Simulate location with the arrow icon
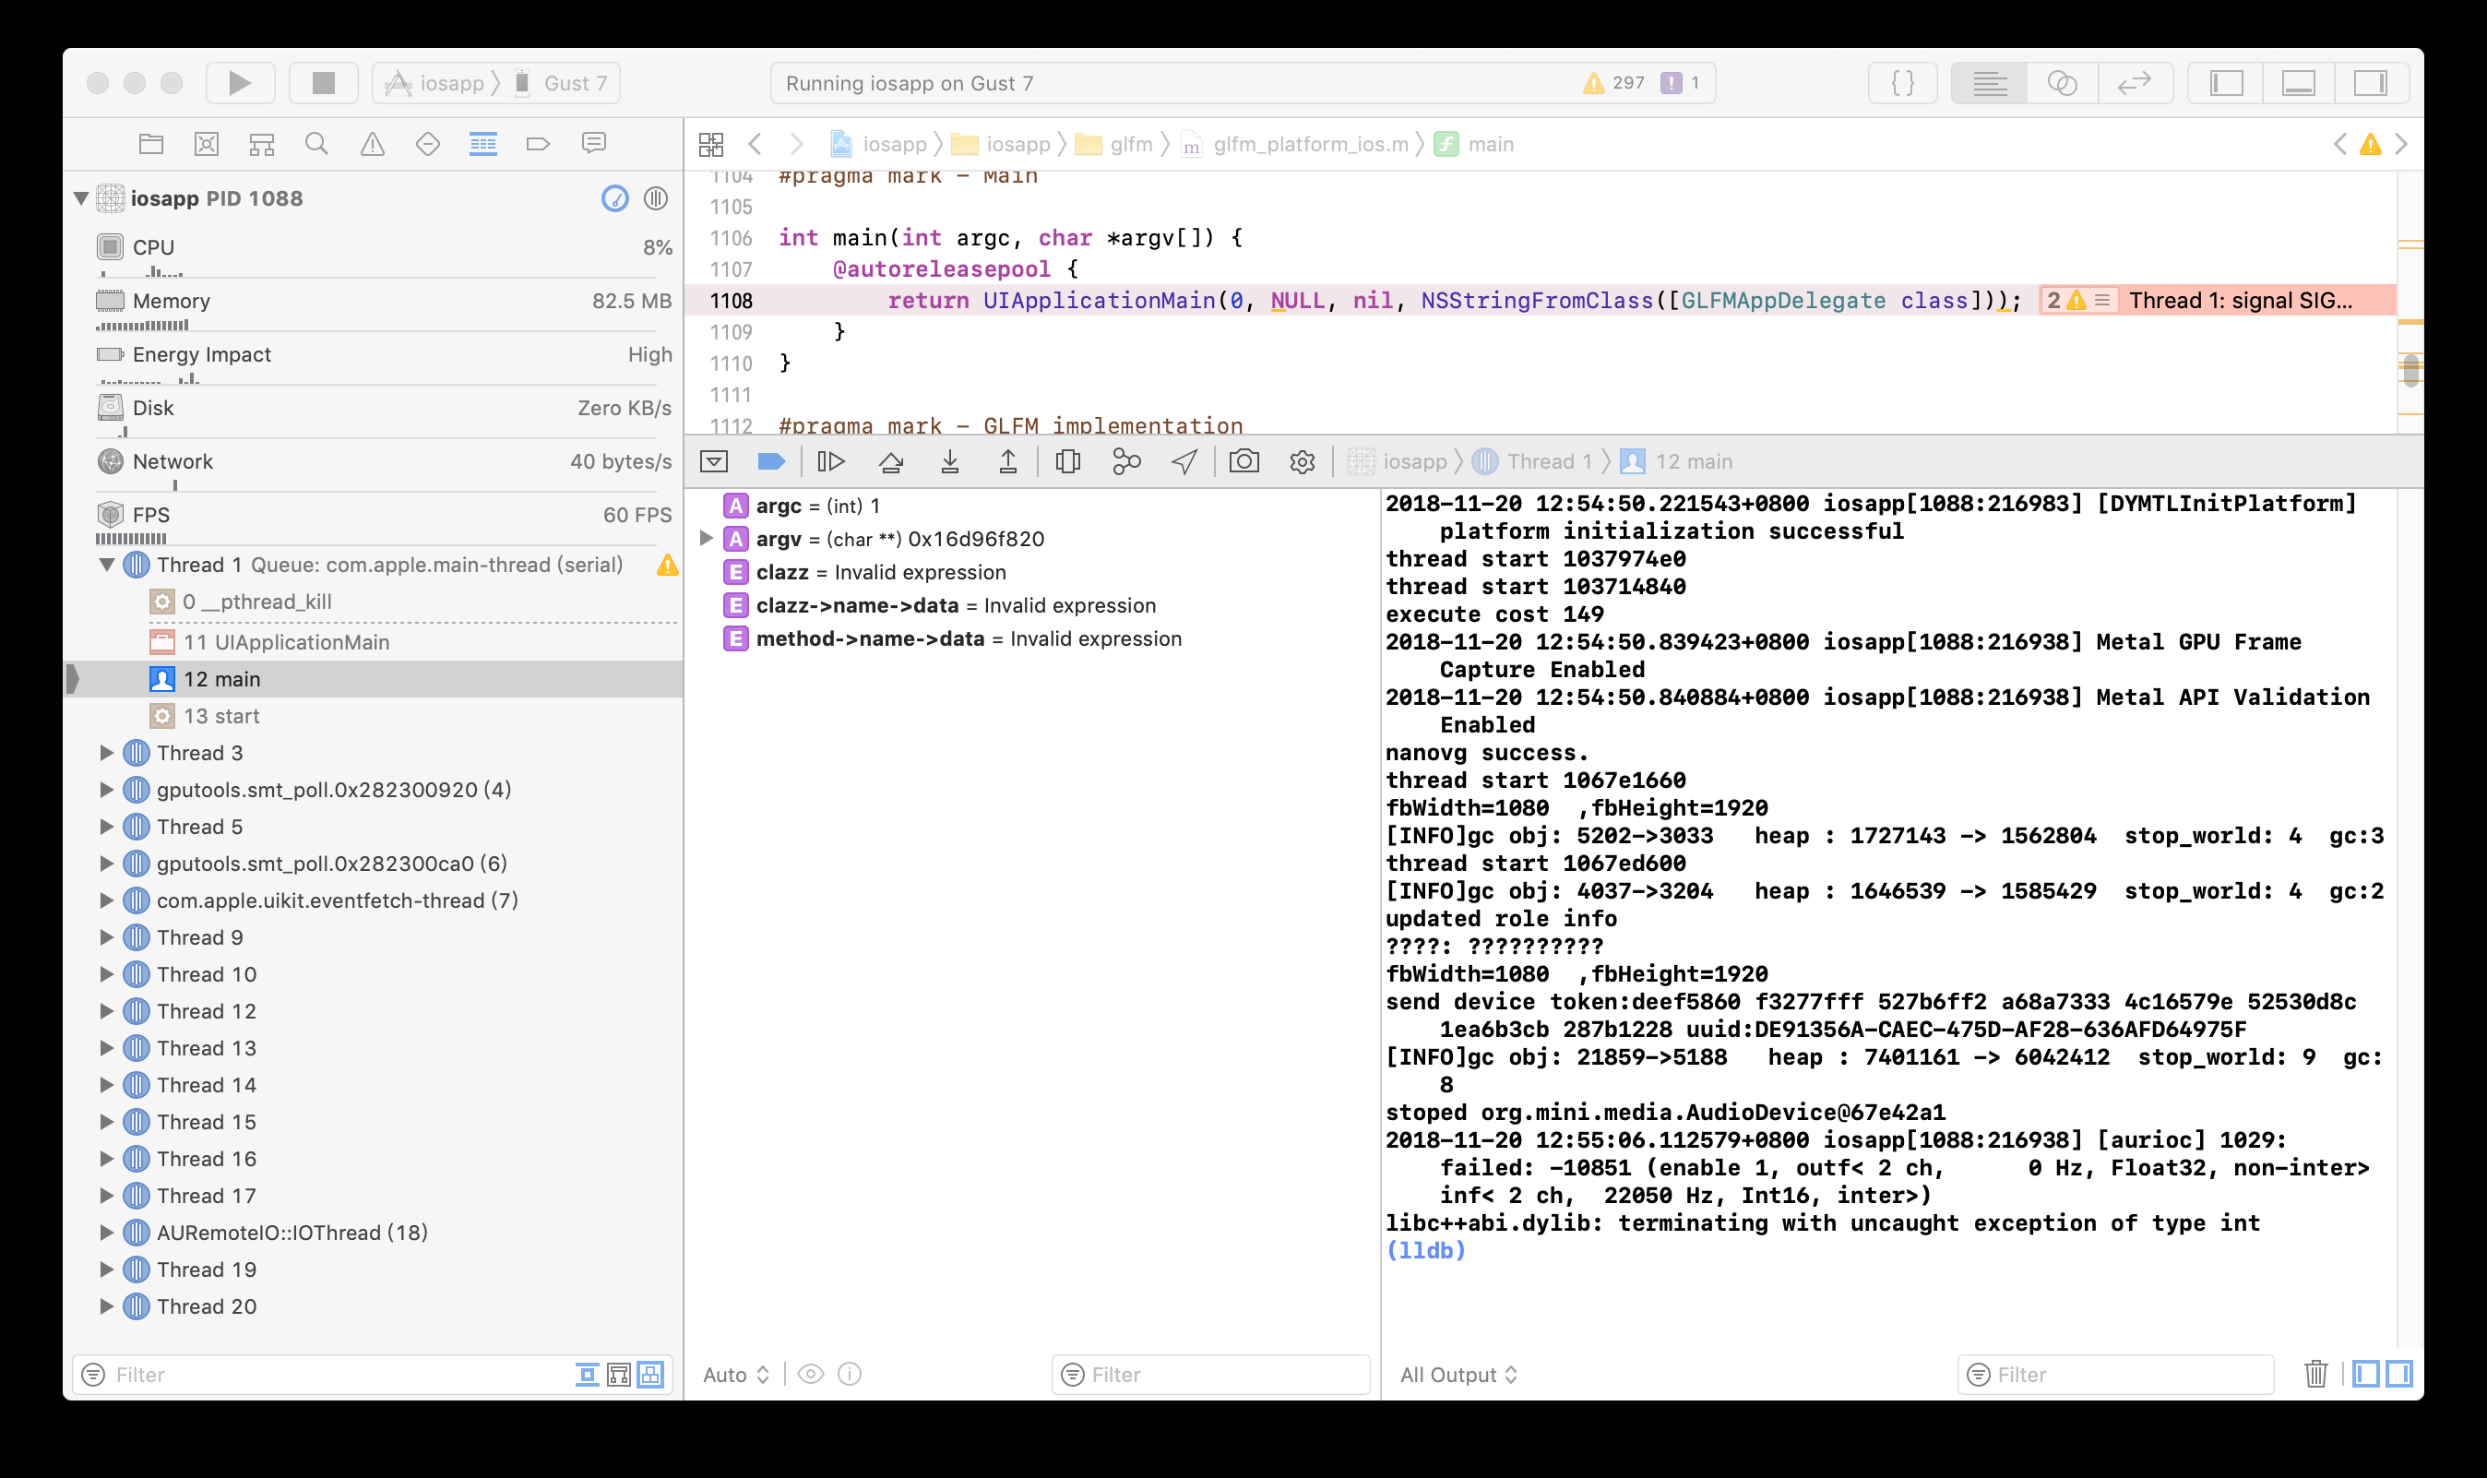Image resolution: width=2487 pixels, height=1478 pixels. pyautogui.click(x=1183, y=460)
